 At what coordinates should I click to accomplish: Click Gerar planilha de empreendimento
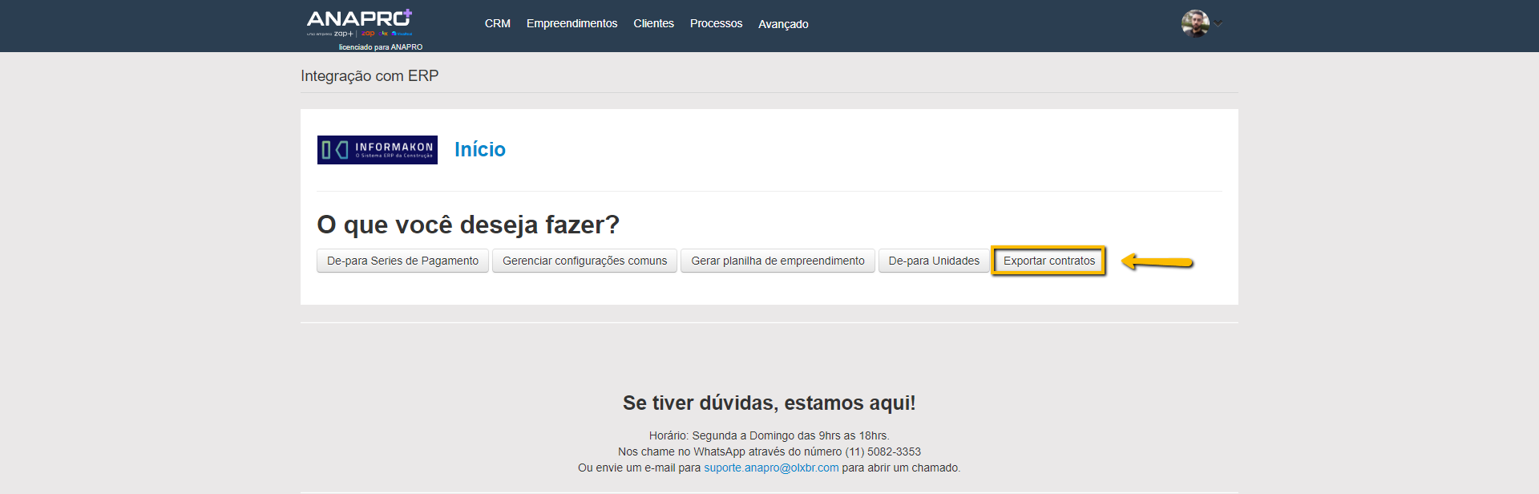[778, 261]
